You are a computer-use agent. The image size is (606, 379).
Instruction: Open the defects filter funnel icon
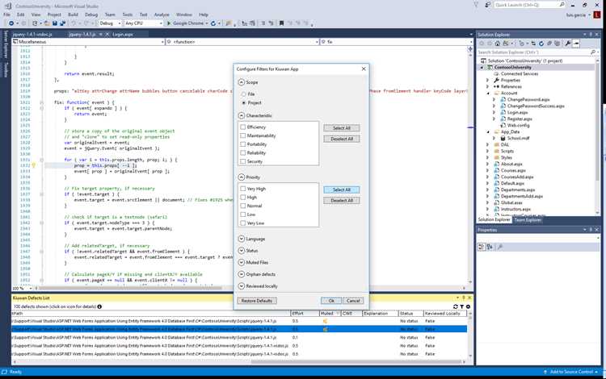point(462,307)
